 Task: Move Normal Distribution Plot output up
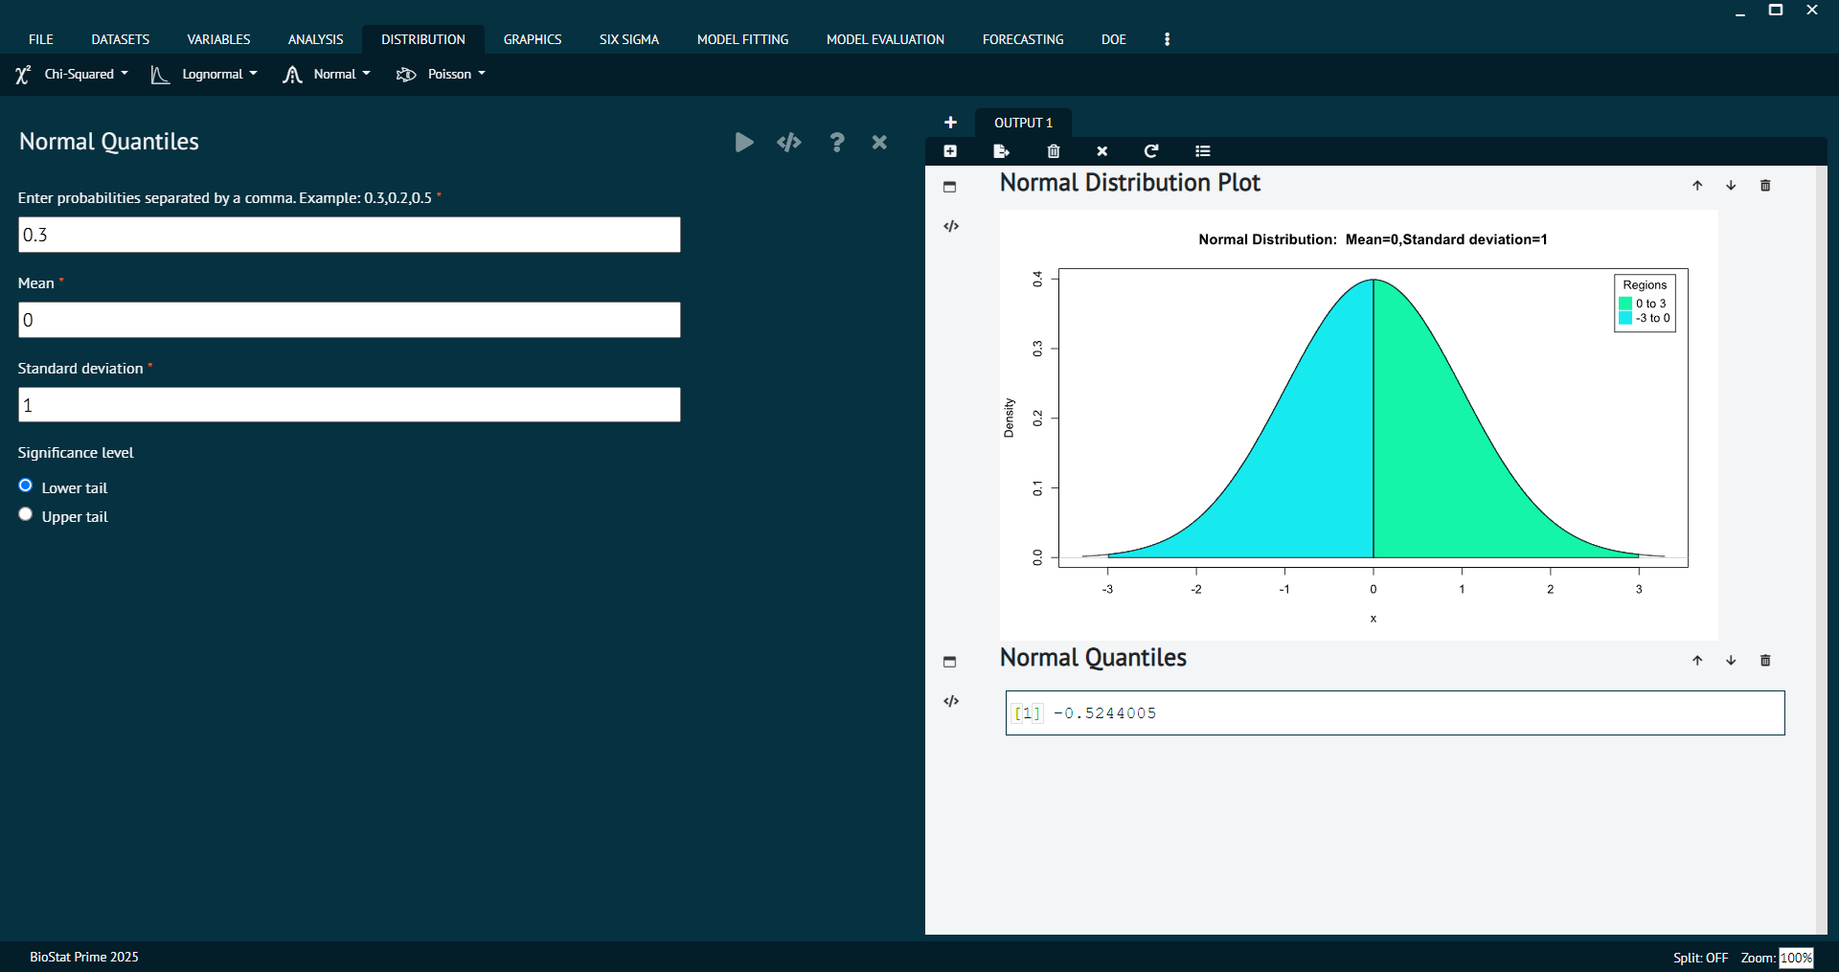coord(1697,186)
